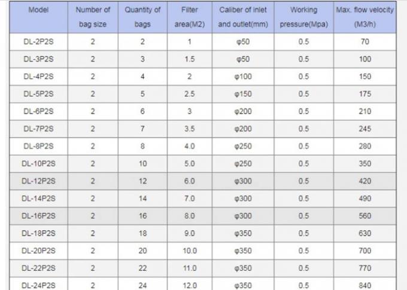Viewport: 407px width, 290px height.
Task: Select the Number of bag size header
Action: [x=93, y=17]
